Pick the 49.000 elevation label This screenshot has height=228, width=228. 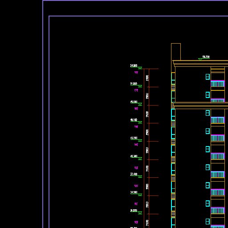tap(134, 102)
